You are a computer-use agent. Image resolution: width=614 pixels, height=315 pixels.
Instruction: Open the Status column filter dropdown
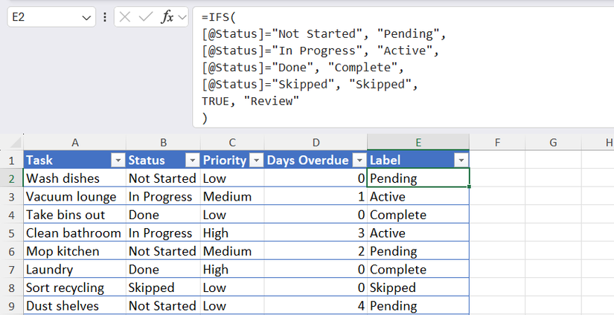tap(192, 160)
